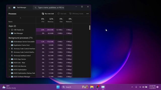Click the microphone icon in system tray
161x90 pixels.
(136, 87)
